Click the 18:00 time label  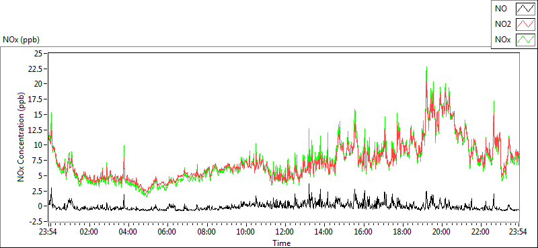pos(402,232)
